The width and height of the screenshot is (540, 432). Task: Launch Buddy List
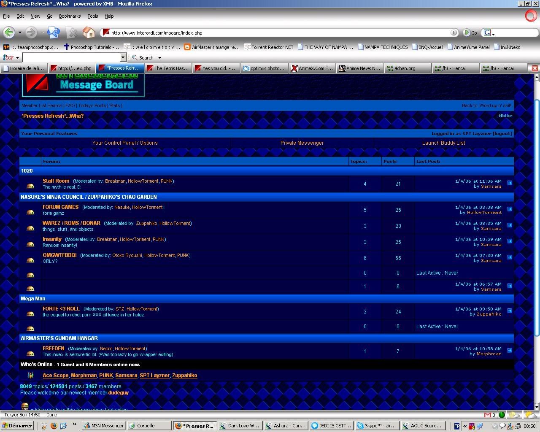pyautogui.click(x=444, y=143)
